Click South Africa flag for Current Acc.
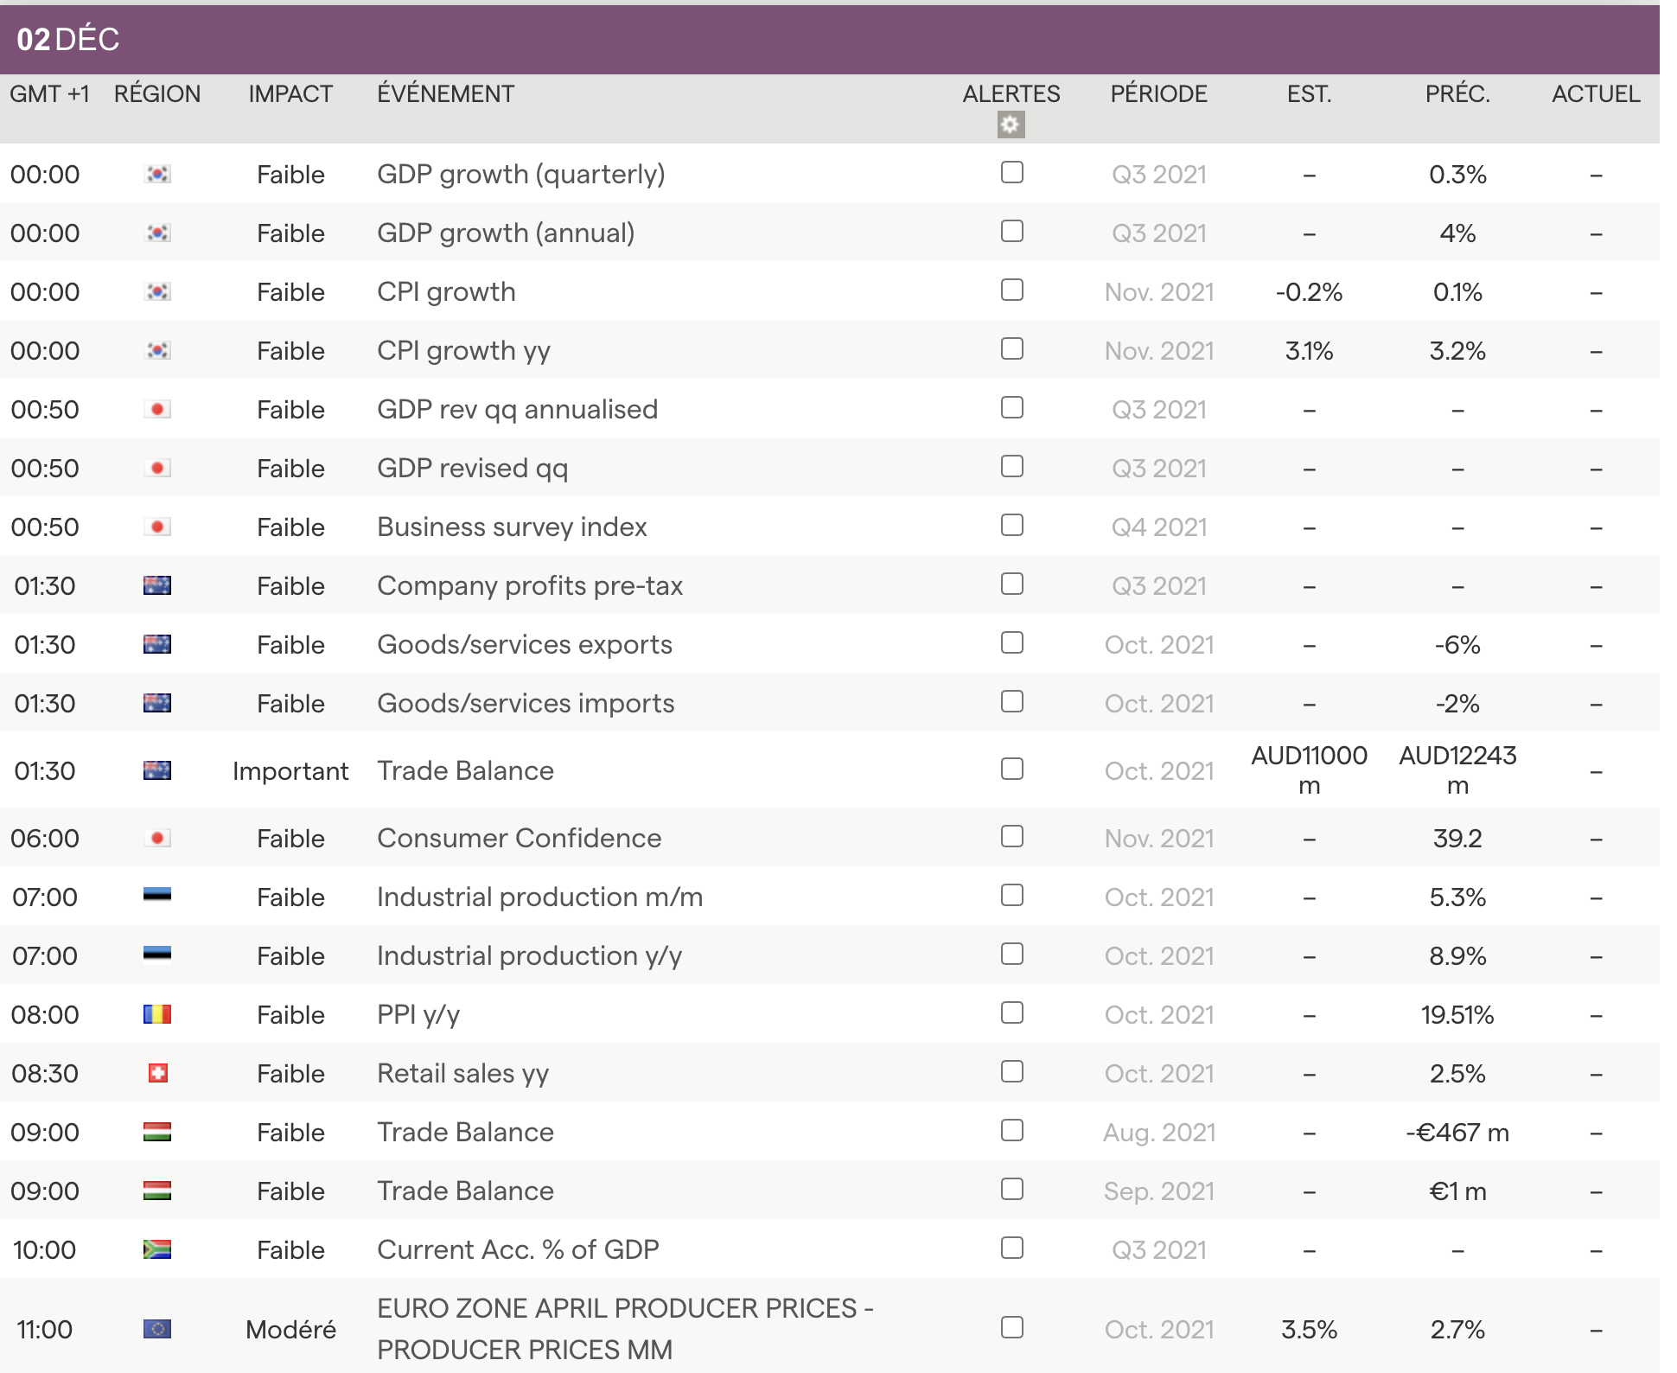 (x=157, y=1249)
